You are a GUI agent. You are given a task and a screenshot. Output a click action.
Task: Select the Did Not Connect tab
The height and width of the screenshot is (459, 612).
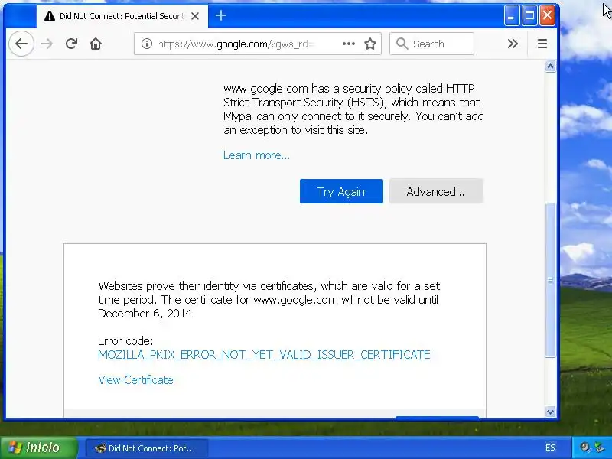[x=122, y=16]
